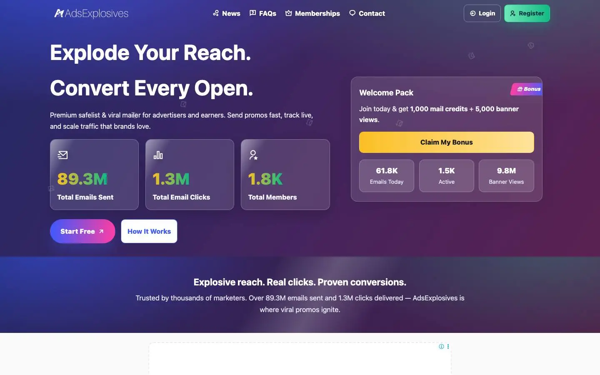Click the arrow icon on Start Free
This screenshot has width=600, height=375.
tap(101, 231)
